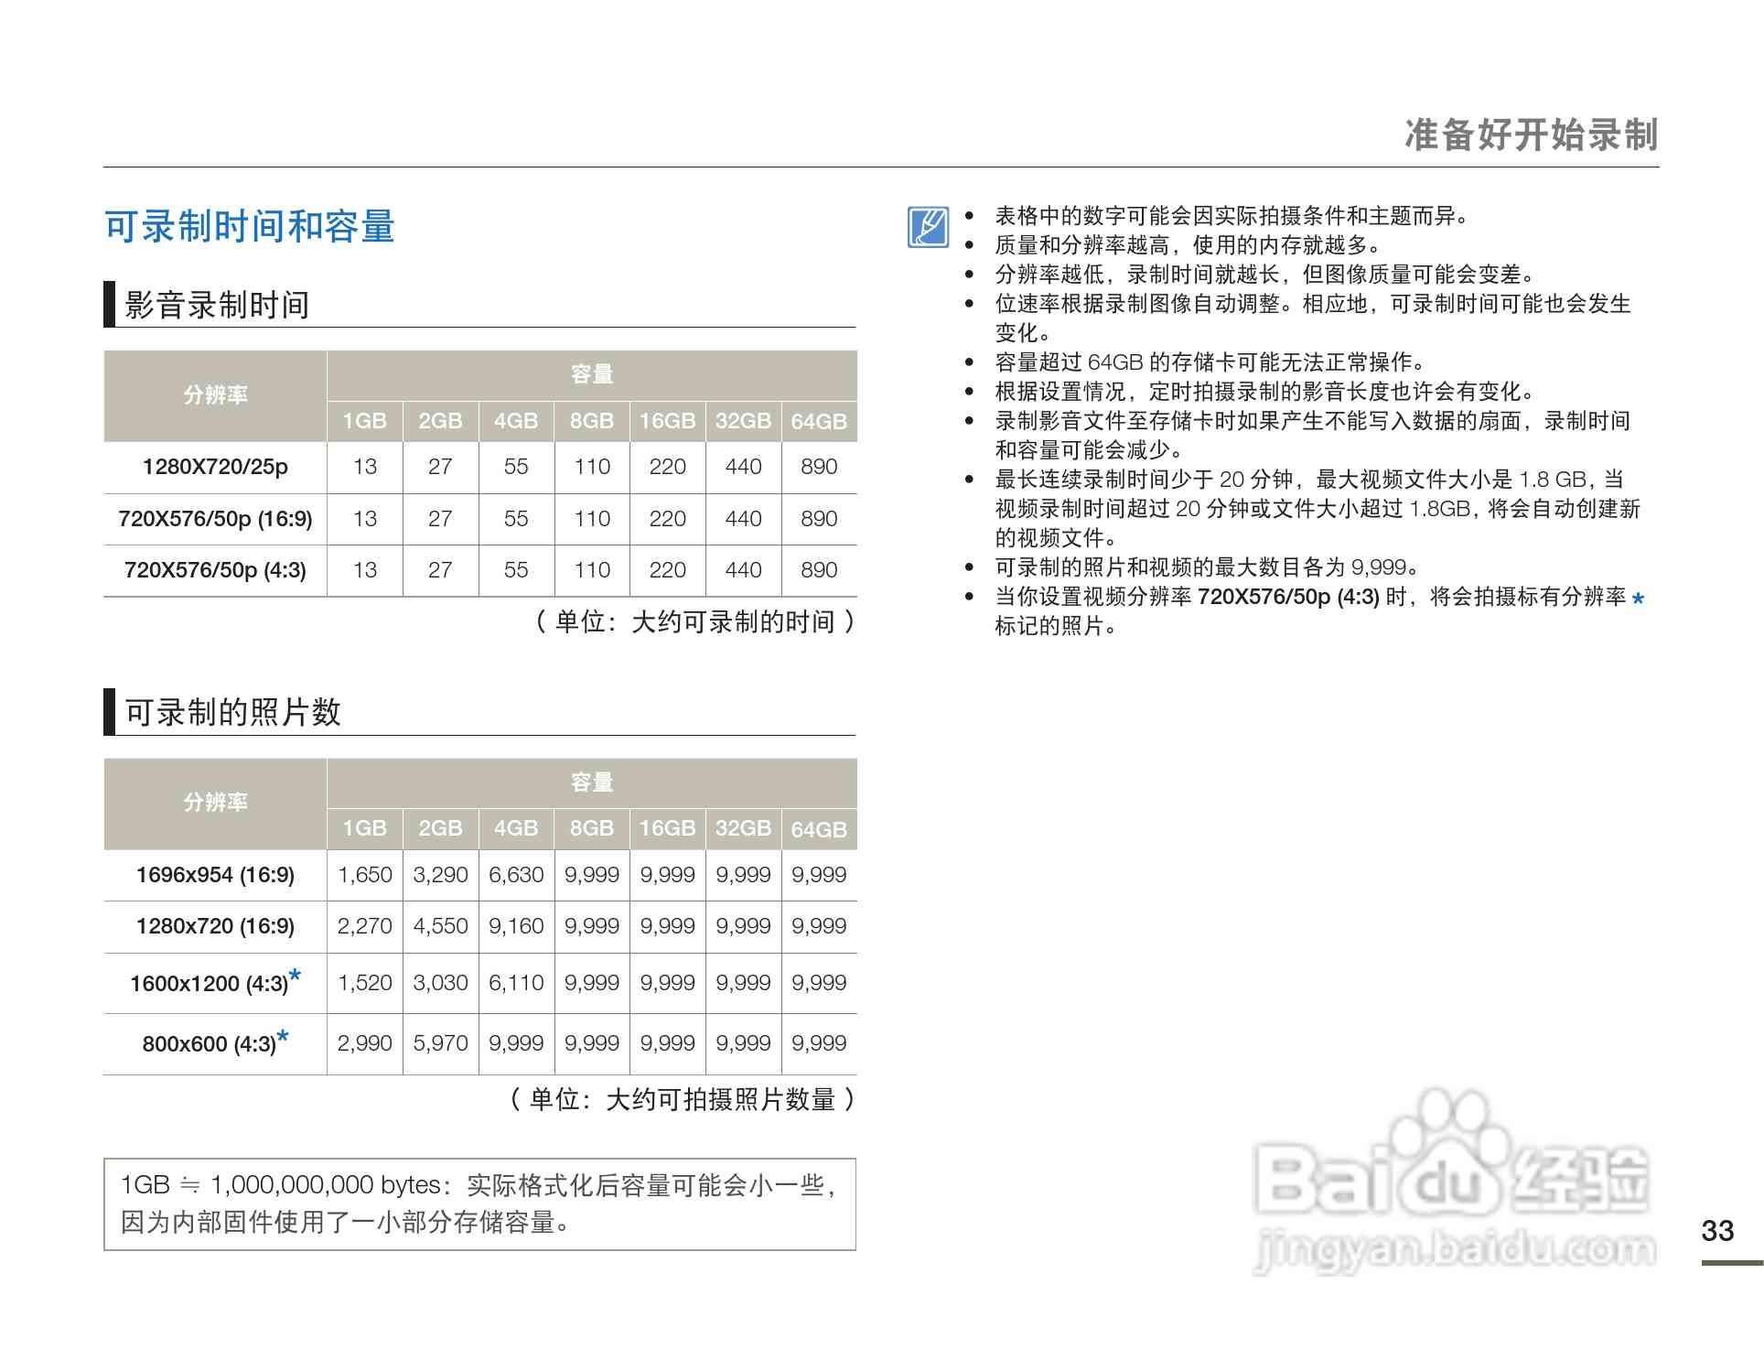Click the 1GB ≒ 1,000,000,000 bytes footnote box
The width and height of the screenshot is (1764, 1349).
(x=479, y=1204)
